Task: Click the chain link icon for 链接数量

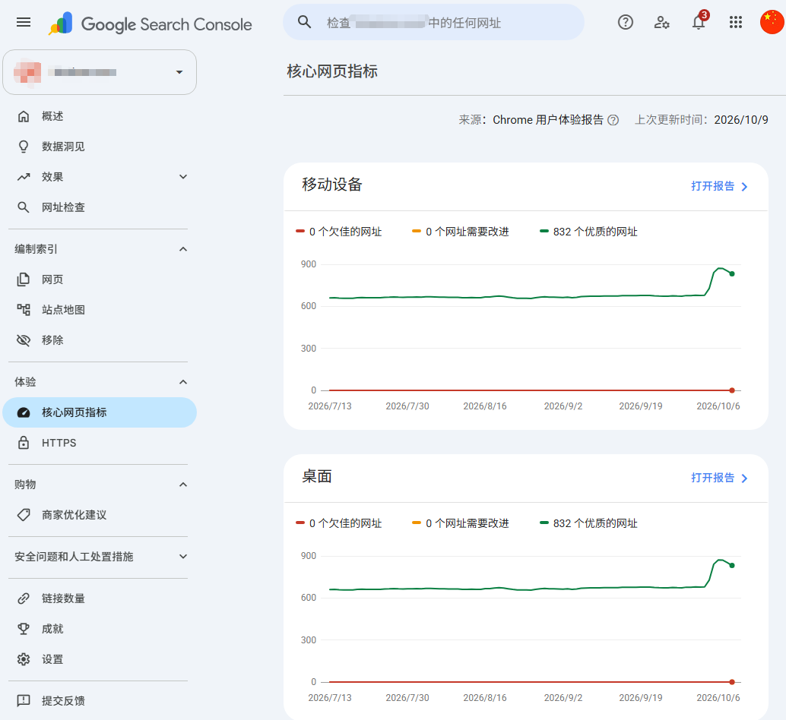Action: point(24,598)
